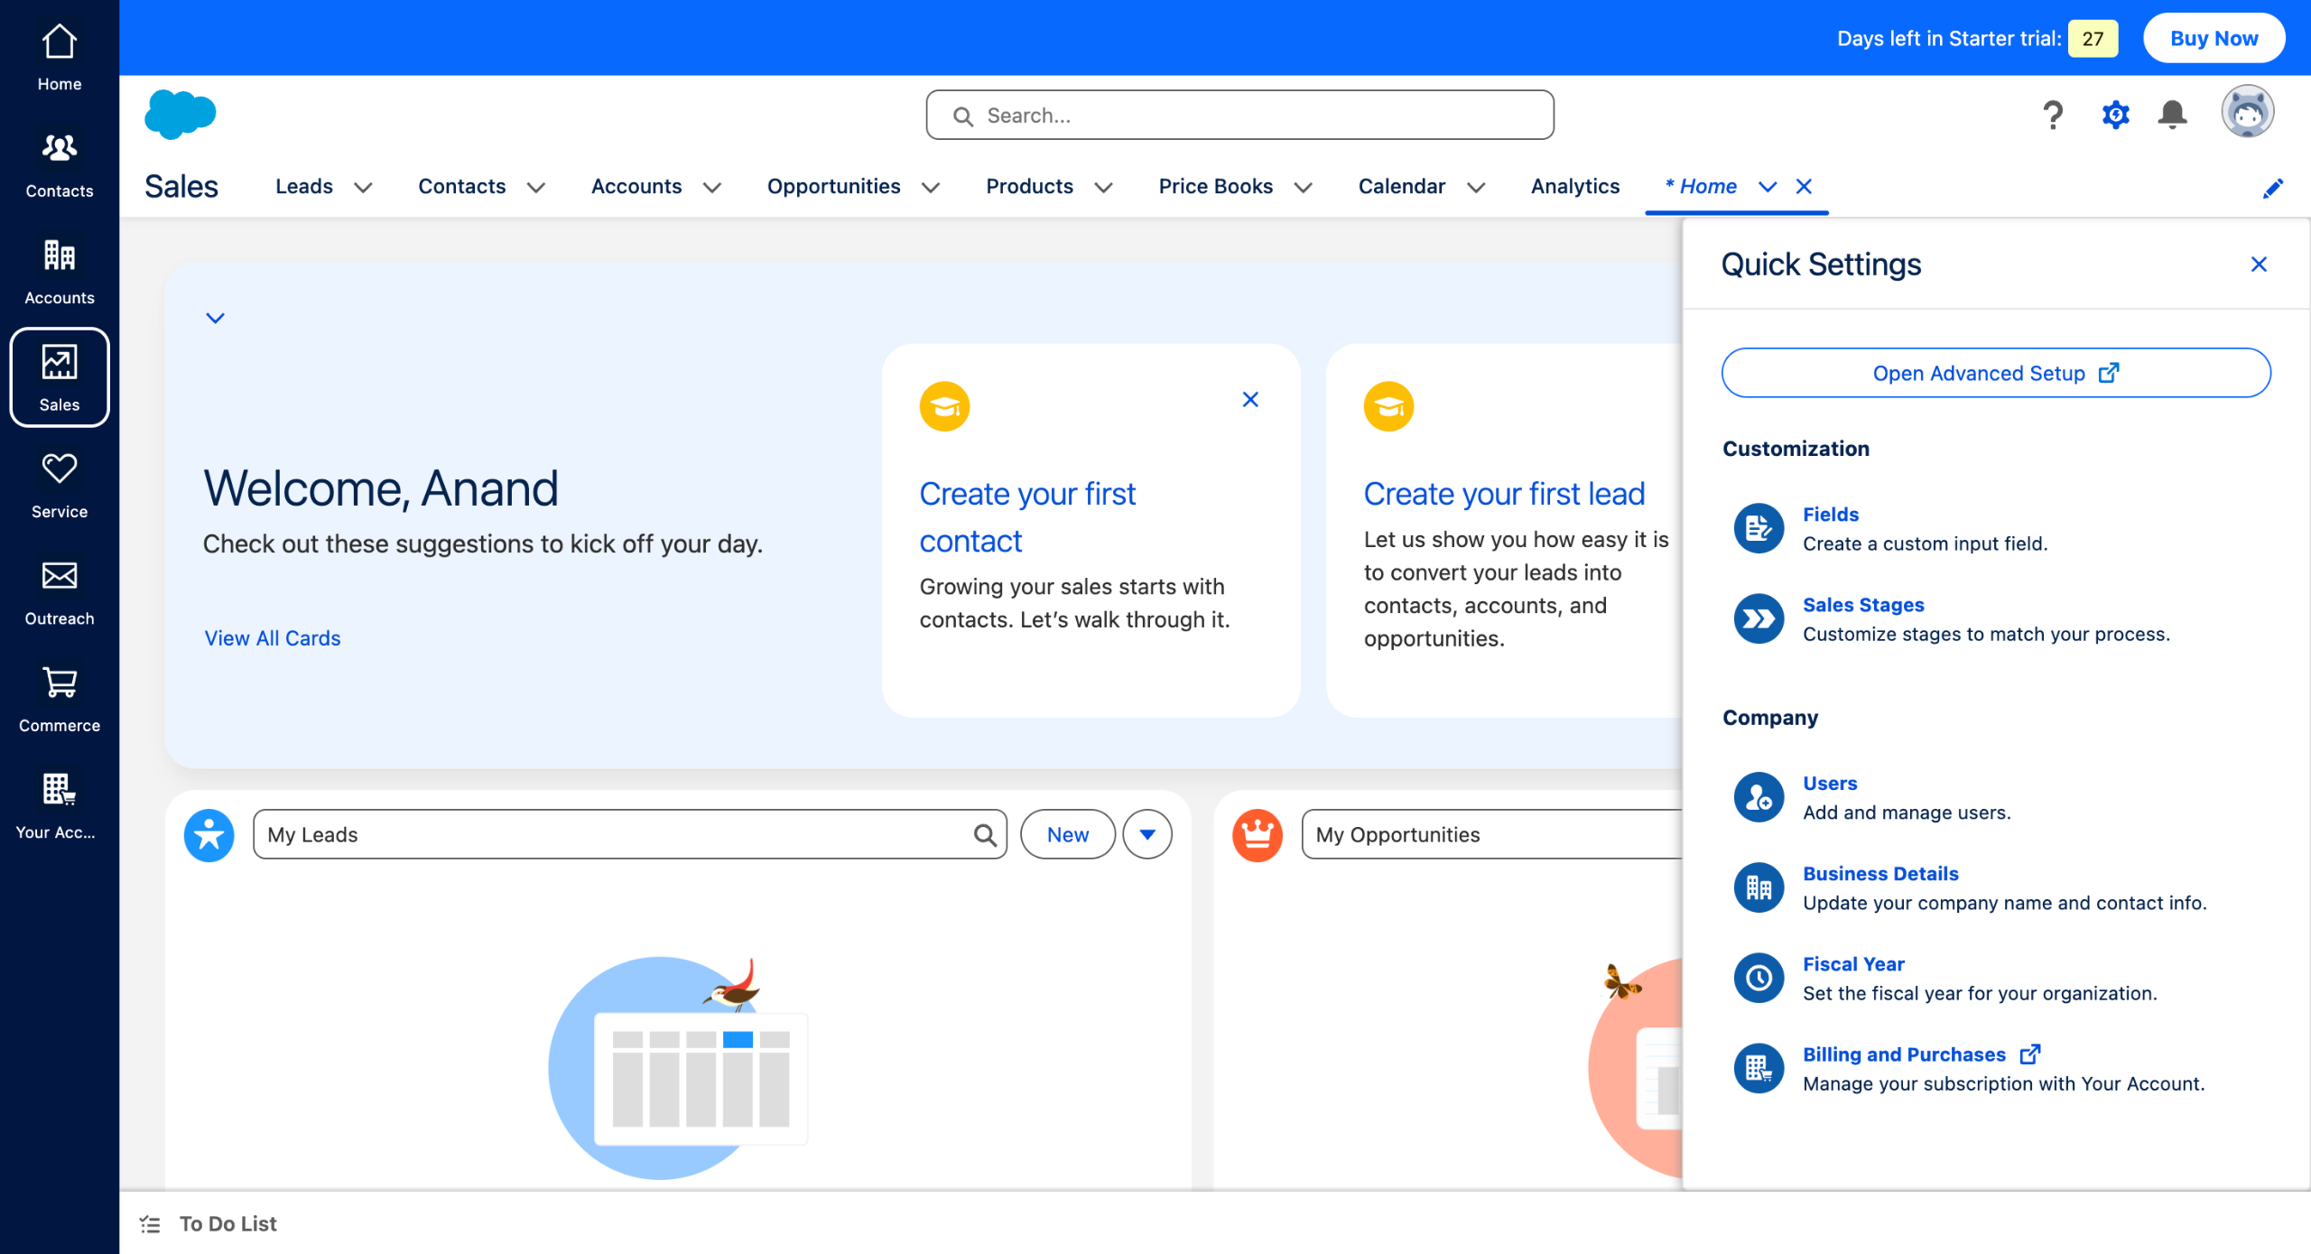Open My Leads actions dropdown arrow

[1147, 834]
